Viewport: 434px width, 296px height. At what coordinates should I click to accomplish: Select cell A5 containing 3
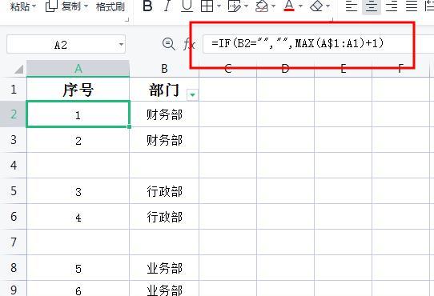coord(78,191)
